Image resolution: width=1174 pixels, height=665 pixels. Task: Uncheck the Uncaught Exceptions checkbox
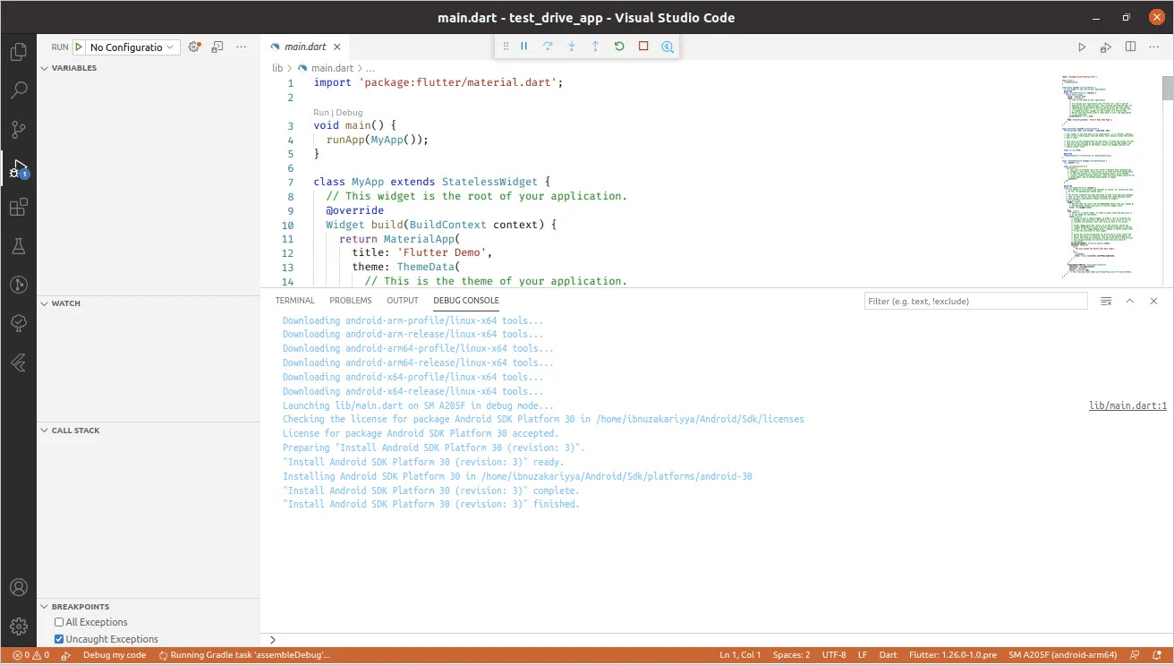pos(59,639)
